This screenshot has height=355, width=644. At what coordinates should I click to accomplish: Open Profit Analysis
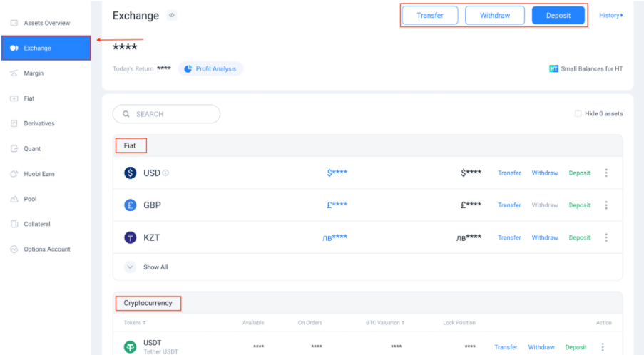pyautogui.click(x=210, y=68)
